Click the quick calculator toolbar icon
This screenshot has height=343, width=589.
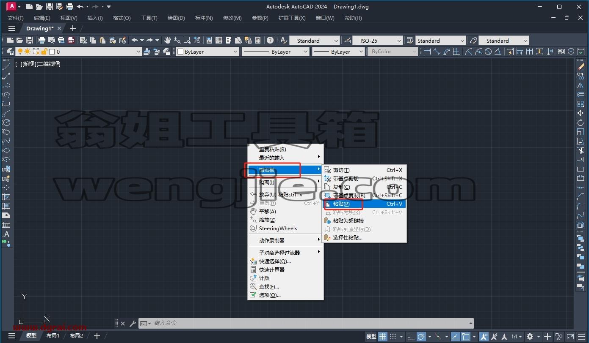(258, 41)
